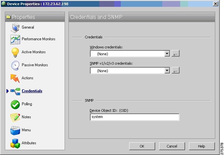Expand the Windows credentials dropdown arrow

(167, 54)
